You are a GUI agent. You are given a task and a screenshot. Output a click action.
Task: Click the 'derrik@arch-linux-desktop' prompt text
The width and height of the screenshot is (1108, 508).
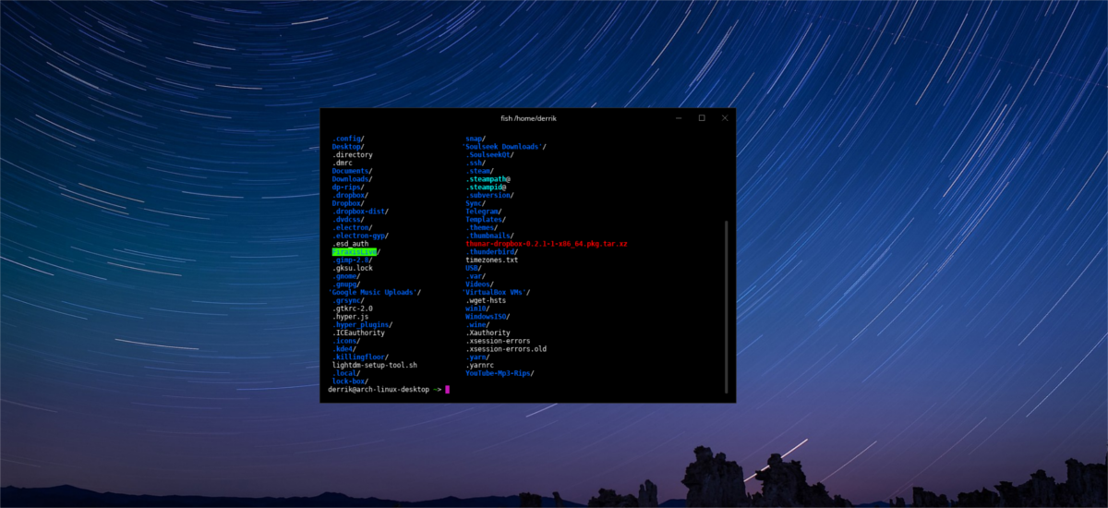pyautogui.click(x=379, y=390)
